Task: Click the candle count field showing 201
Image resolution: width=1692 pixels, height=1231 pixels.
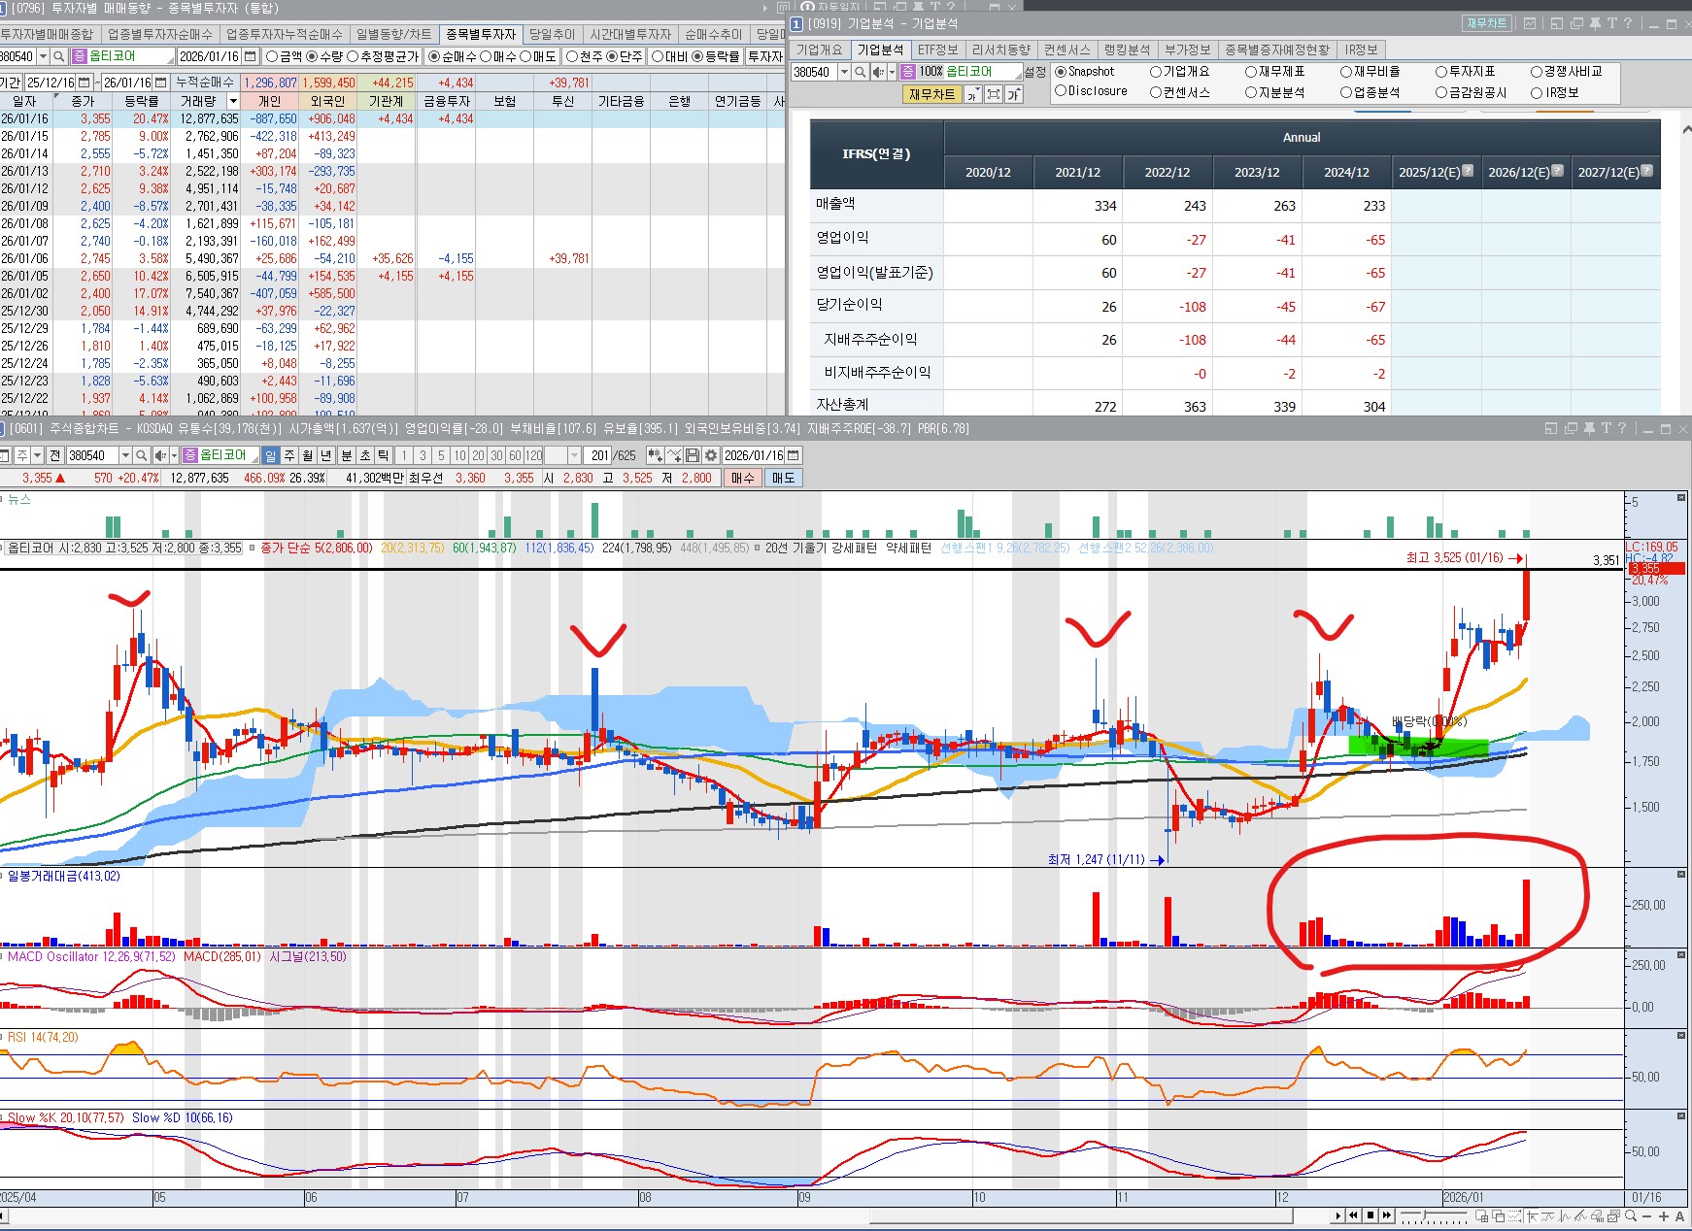Action: [x=598, y=455]
